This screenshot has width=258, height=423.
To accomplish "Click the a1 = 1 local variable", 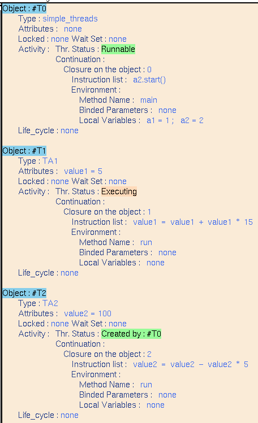I will point(158,120).
